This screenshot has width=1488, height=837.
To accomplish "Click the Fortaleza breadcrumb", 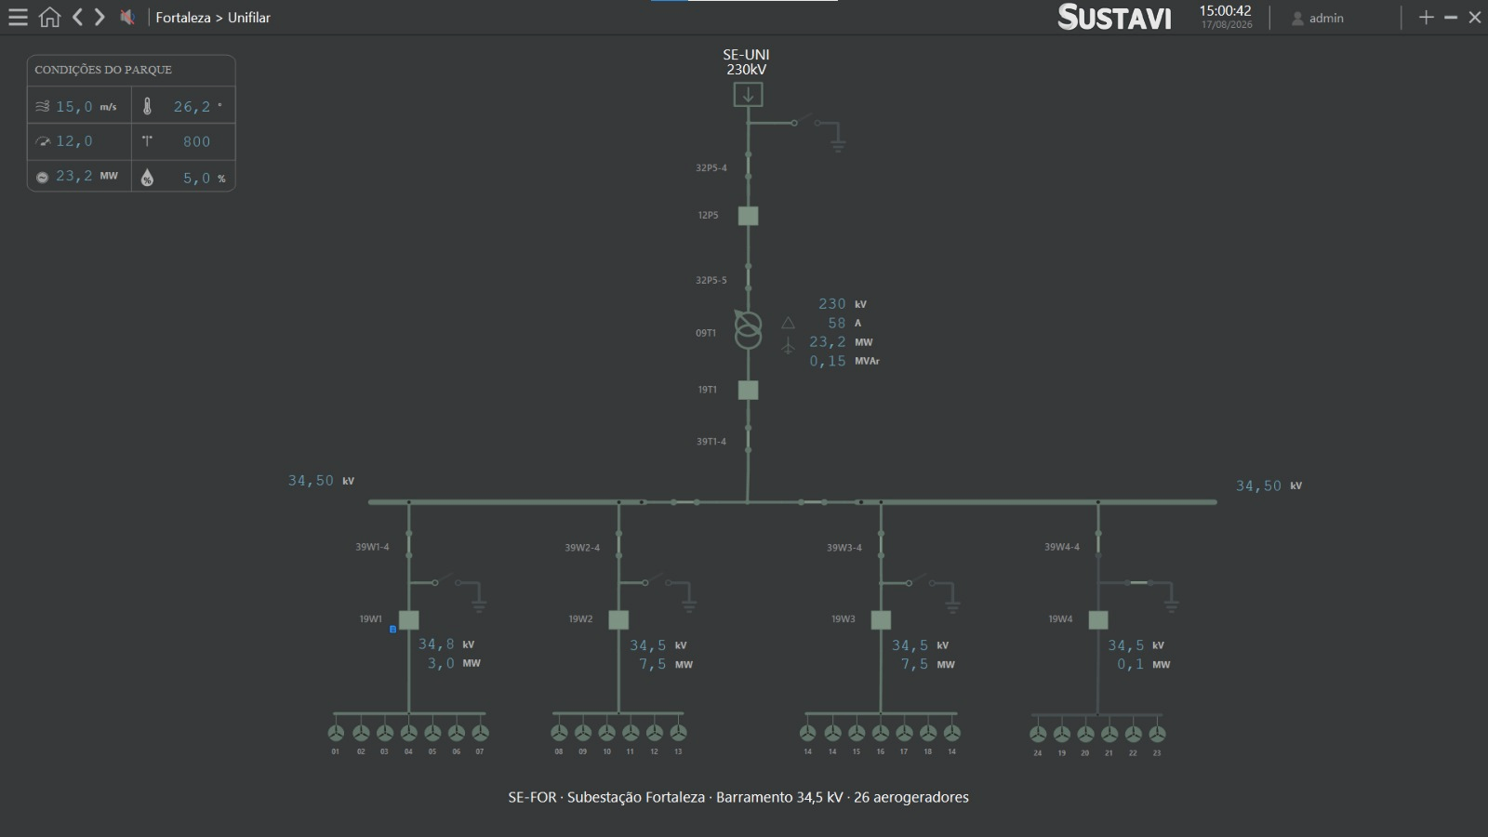I will [x=183, y=18].
